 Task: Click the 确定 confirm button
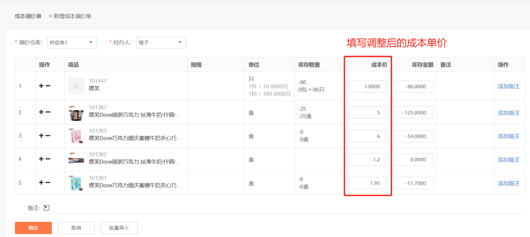tap(33, 228)
